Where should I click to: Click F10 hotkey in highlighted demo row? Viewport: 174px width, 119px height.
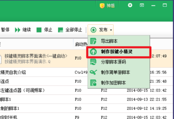[x=78, y=58]
